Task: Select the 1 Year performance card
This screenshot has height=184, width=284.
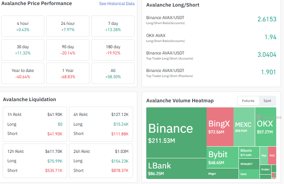Action: [68, 74]
